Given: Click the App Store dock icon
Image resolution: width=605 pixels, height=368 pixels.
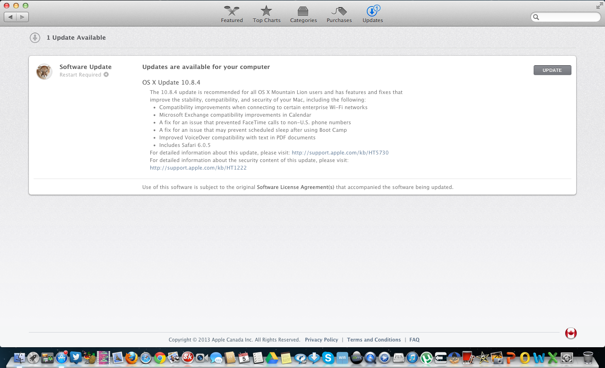Looking at the screenshot, I should pyautogui.click(x=61, y=358).
